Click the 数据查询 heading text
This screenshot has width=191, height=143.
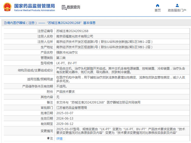coord(74,7)
